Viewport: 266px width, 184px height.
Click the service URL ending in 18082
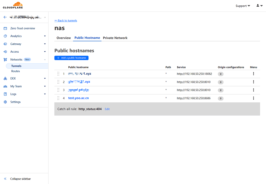click(x=194, y=74)
